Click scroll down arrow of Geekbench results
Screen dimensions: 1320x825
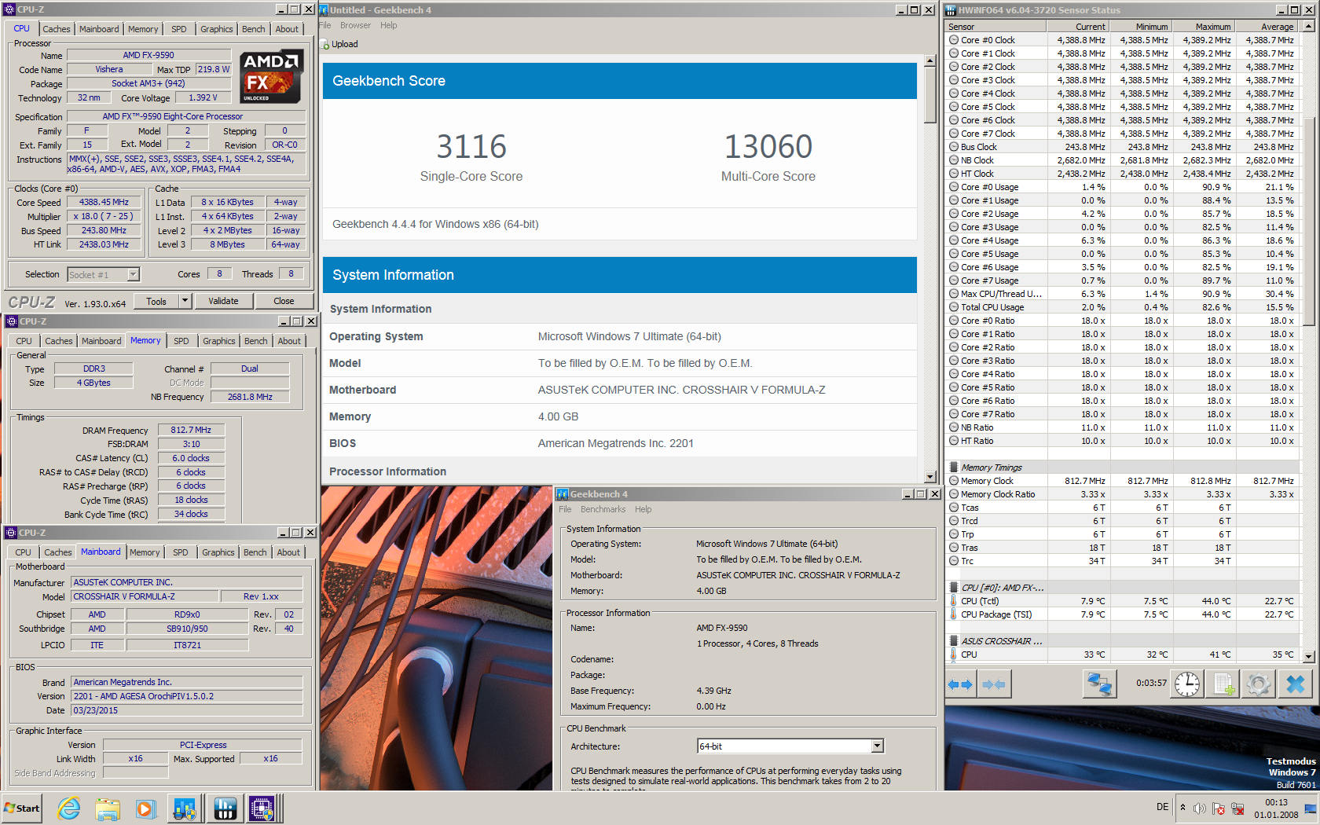[930, 477]
